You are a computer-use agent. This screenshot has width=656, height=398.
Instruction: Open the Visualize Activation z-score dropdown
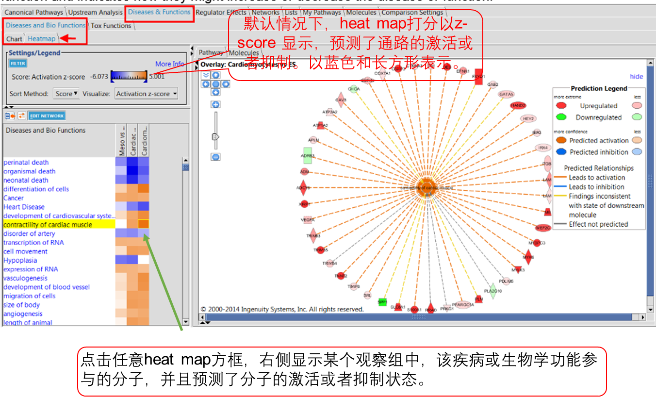coord(147,94)
